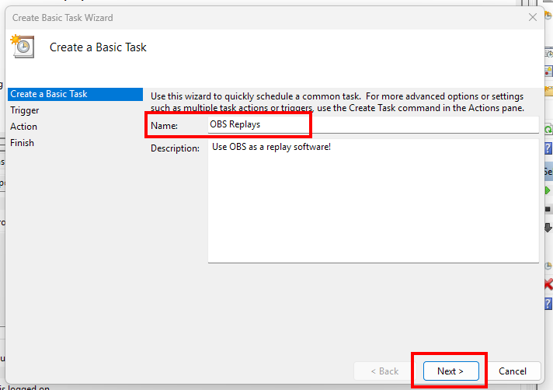
Task: Click the "Create Basic Task Wizard" window title
Action: coord(62,18)
